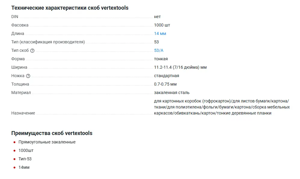300x179 pixels.
Task: Select the 1000шт advantage bullet
Action: pos(26,150)
